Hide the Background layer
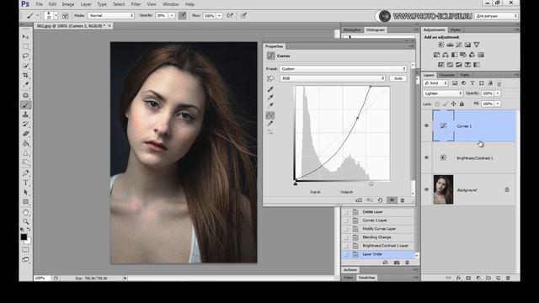 click(427, 189)
